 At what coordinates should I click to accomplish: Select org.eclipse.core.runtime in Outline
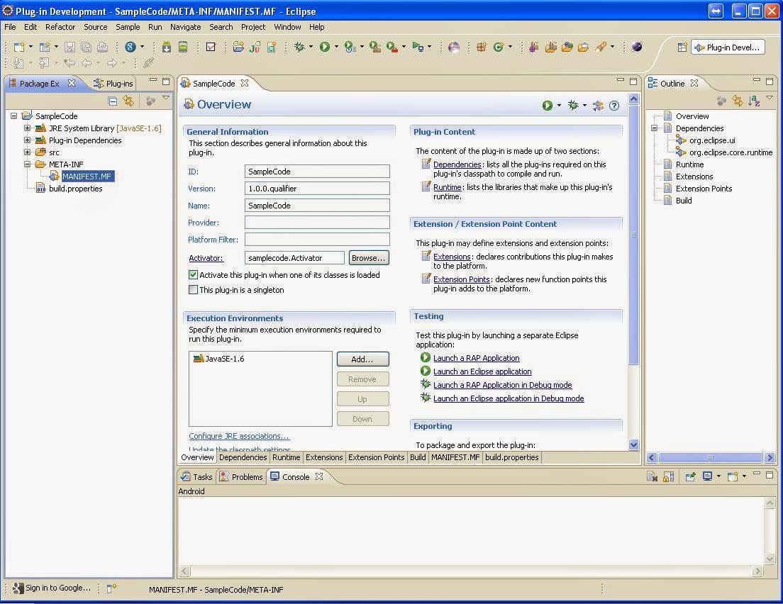coord(731,152)
